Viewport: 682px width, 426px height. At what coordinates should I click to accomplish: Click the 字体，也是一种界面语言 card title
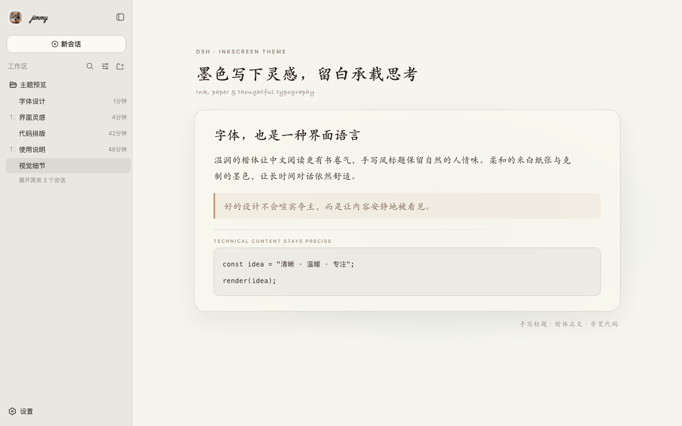pos(287,135)
